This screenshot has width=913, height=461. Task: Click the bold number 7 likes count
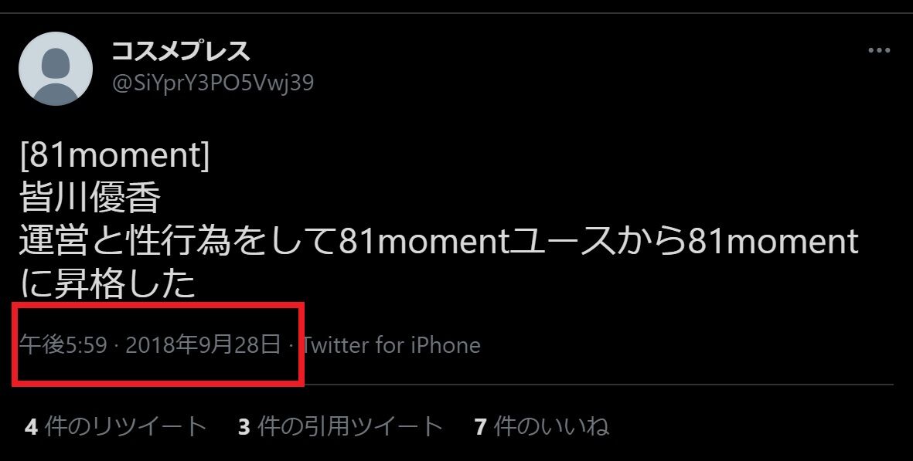coord(480,427)
